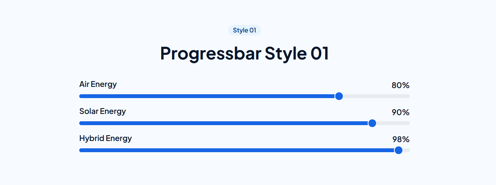Click the Hybrid Energy circular slider handle
This screenshot has height=185, width=496.
tap(399, 150)
